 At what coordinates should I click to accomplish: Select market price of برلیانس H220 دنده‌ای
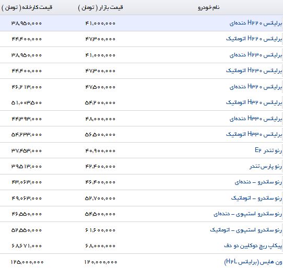point(100,24)
